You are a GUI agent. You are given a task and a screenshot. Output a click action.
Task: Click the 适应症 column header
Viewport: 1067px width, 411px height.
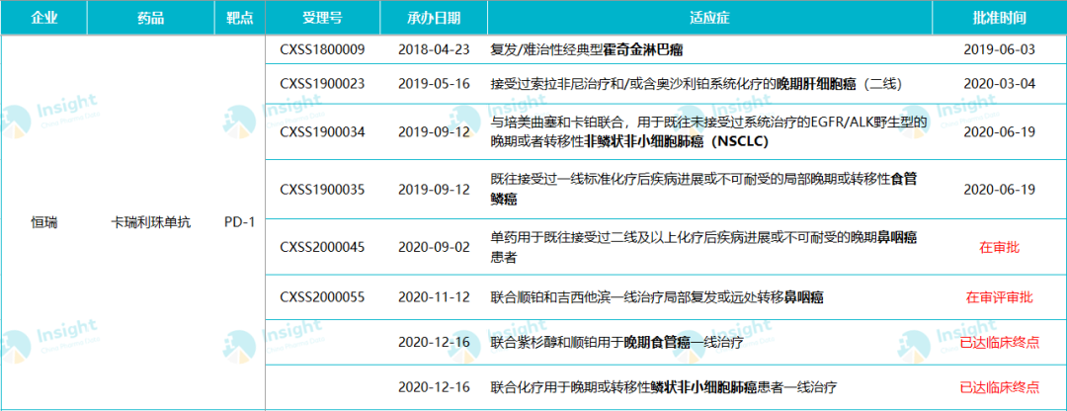coord(709,18)
